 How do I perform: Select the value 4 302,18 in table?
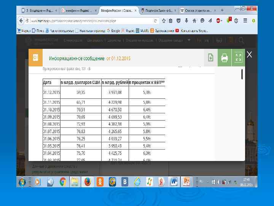click(x=115, y=124)
